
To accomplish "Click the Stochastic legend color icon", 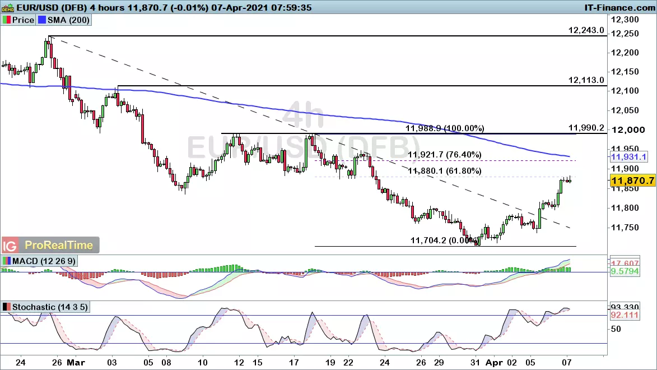I will point(7,307).
